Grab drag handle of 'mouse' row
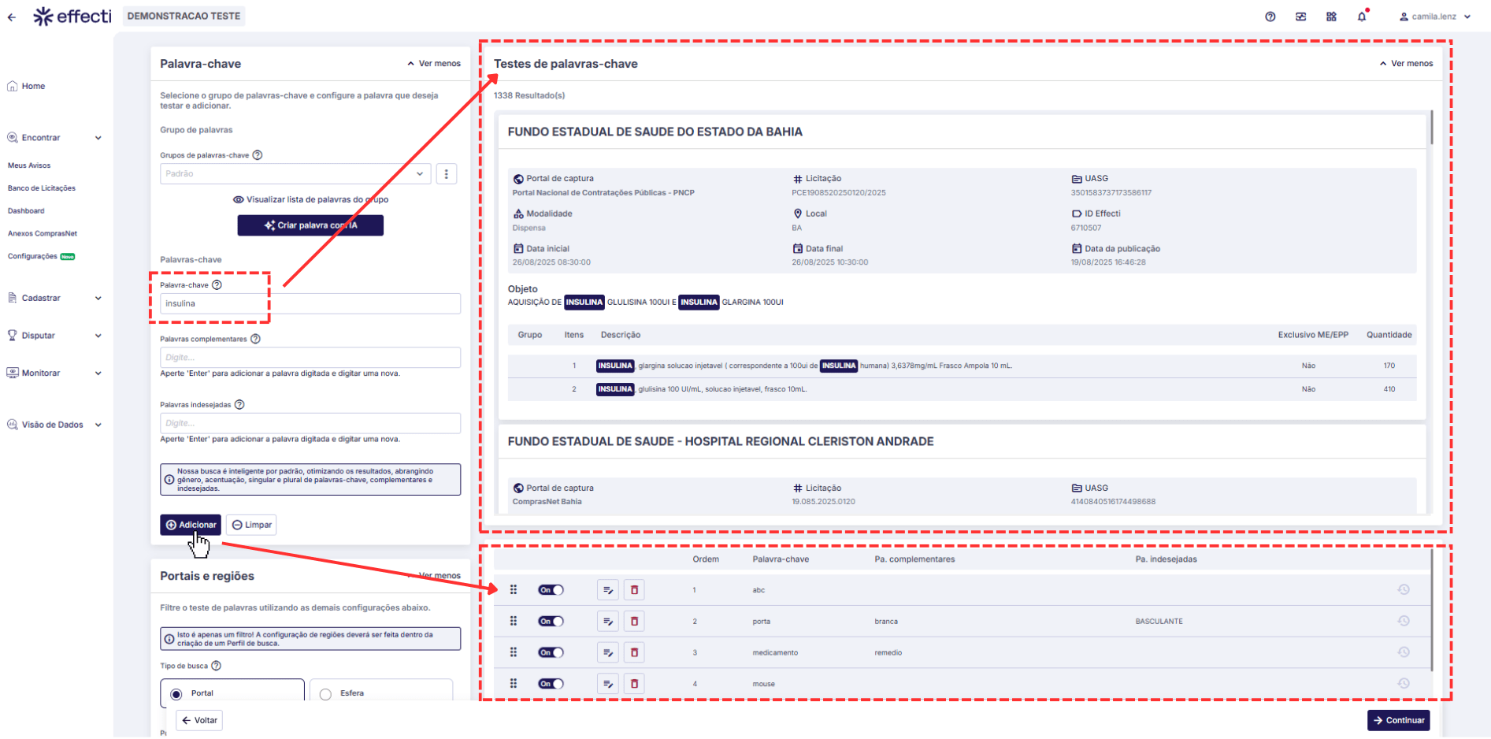Image resolution: width=1491 pixels, height=739 pixels. (514, 684)
